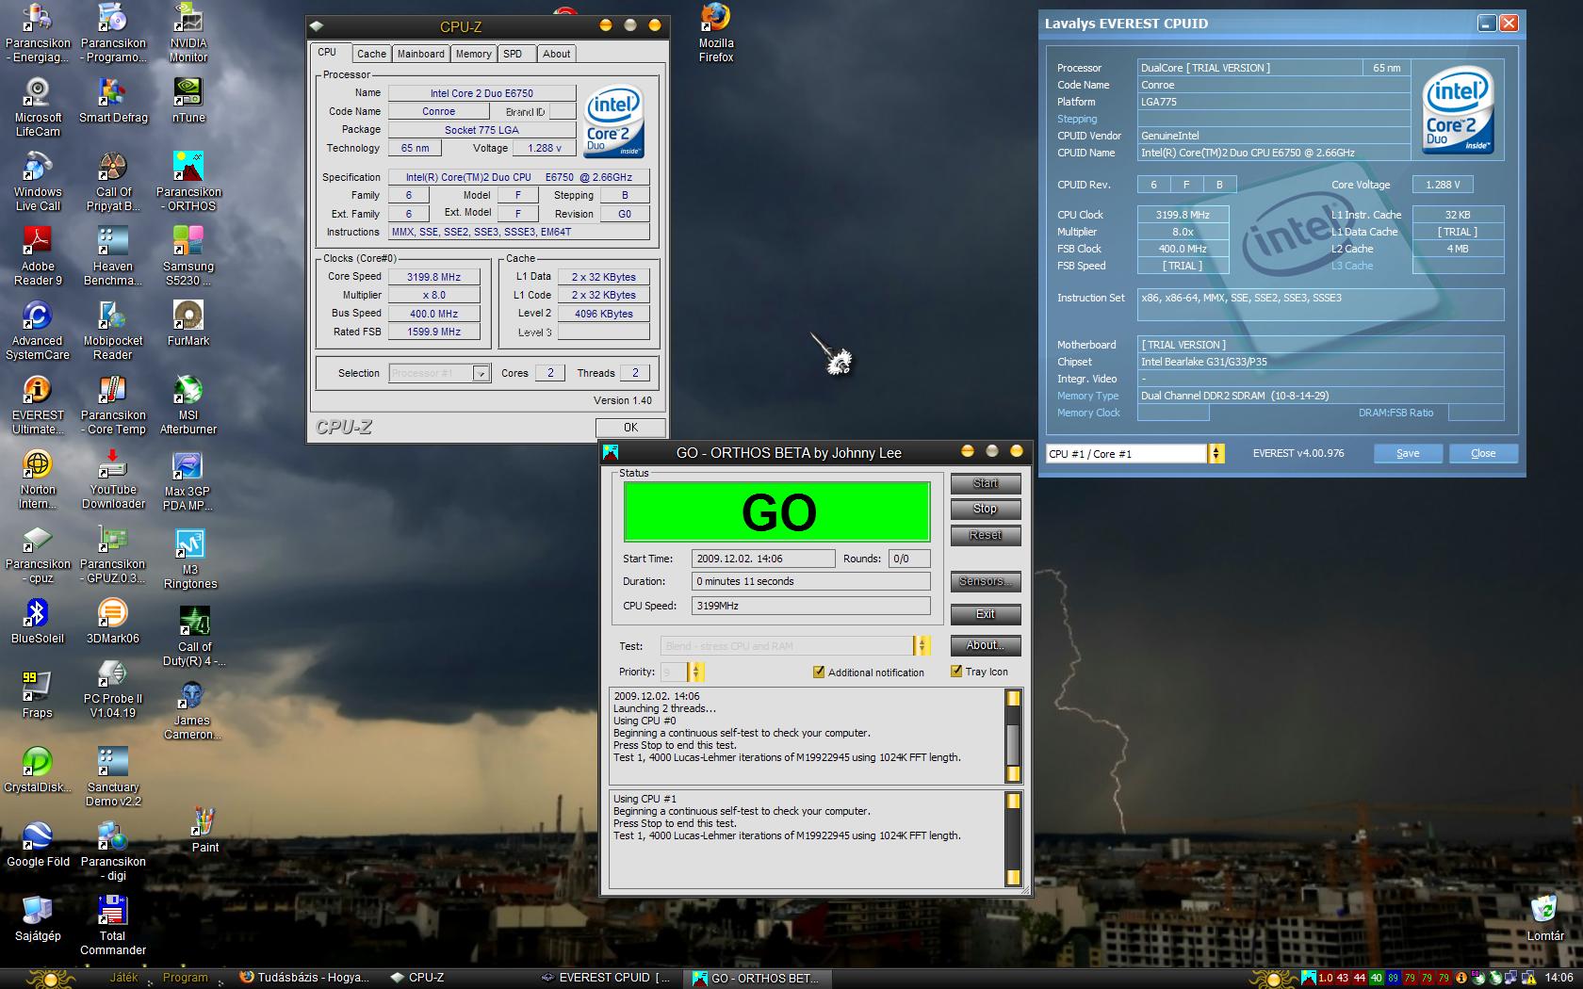Open Mobipocket Reader desktop shortcut
The height and width of the screenshot is (989, 1583).
point(113,330)
